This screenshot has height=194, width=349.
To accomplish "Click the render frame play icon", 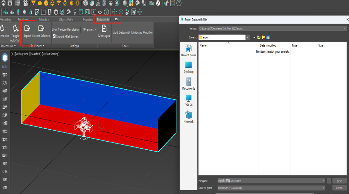I will 88,12.
